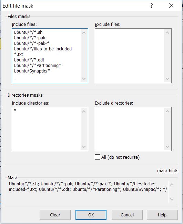This screenshot has width=183, height=224.
Task: Click down arrow of Mask preview scrollbar
Action: (x=172, y=199)
